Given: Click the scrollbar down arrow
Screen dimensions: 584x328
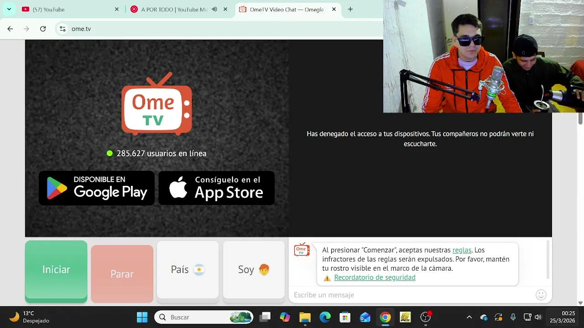Looking at the screenshot, I should (x=580, y=303).
